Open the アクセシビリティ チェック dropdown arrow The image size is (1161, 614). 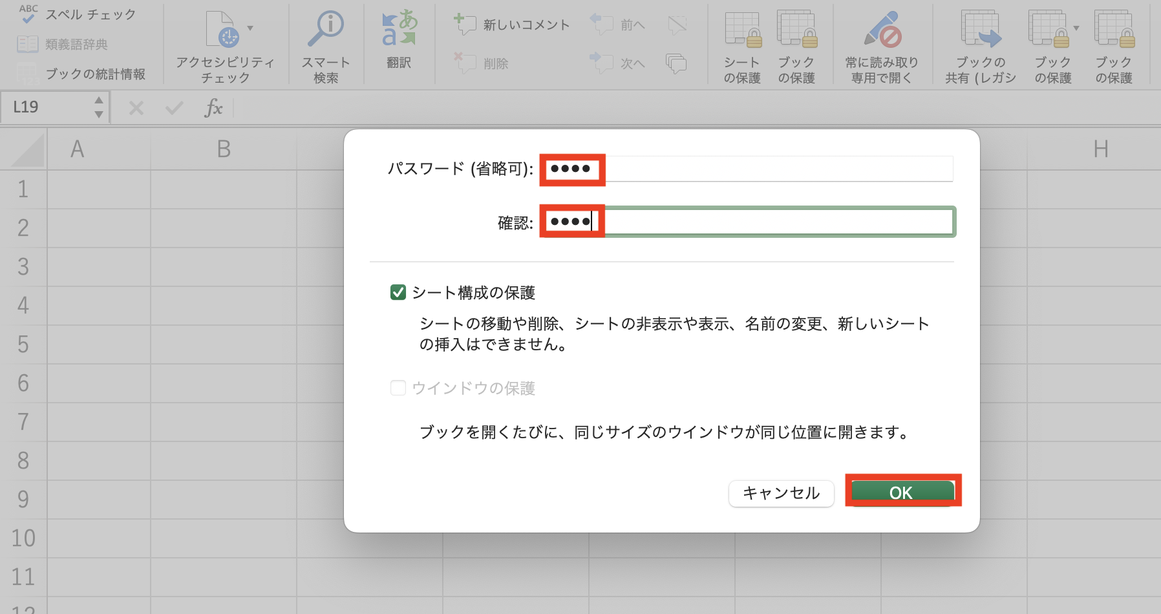pyautogui.click(x=251, y=29)
